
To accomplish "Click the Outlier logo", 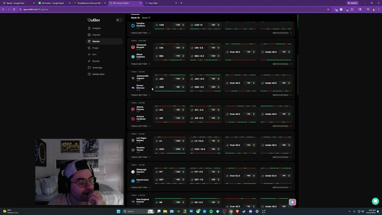I will [x=94, y=20].
